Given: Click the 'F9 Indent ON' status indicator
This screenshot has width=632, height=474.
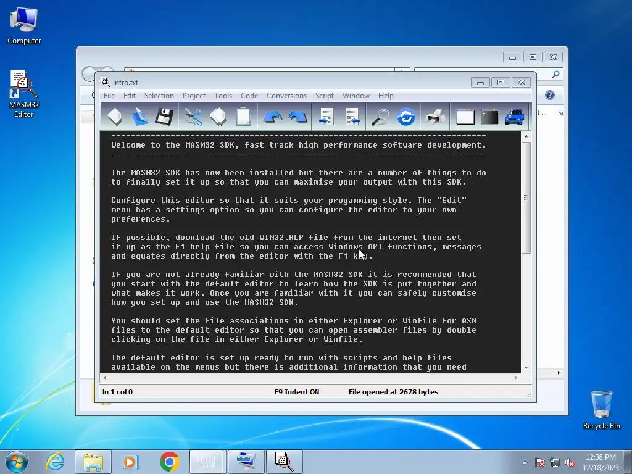Looking at the screenshot, I should click(297, 392).
